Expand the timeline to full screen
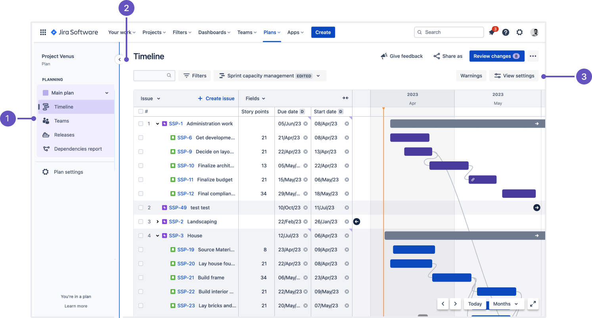Image resolution: width=592 pixels, height=318 pixels. coord(533,304)
